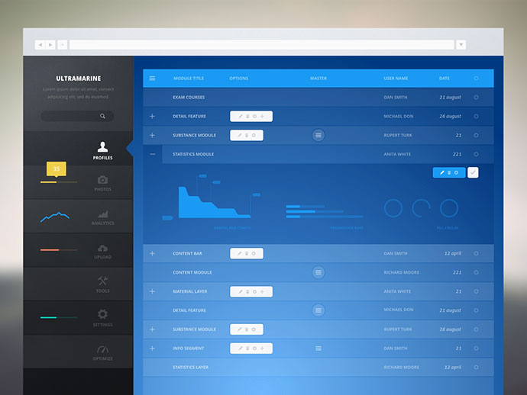The image size is (527, 395).
Task: Click the Module Title column header
Action: (x=189, y=79)
